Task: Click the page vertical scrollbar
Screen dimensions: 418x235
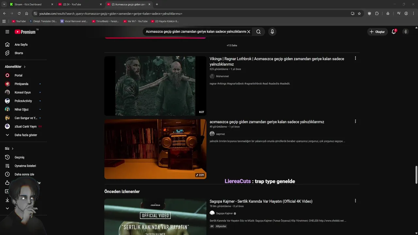Action: click(416, 175)
